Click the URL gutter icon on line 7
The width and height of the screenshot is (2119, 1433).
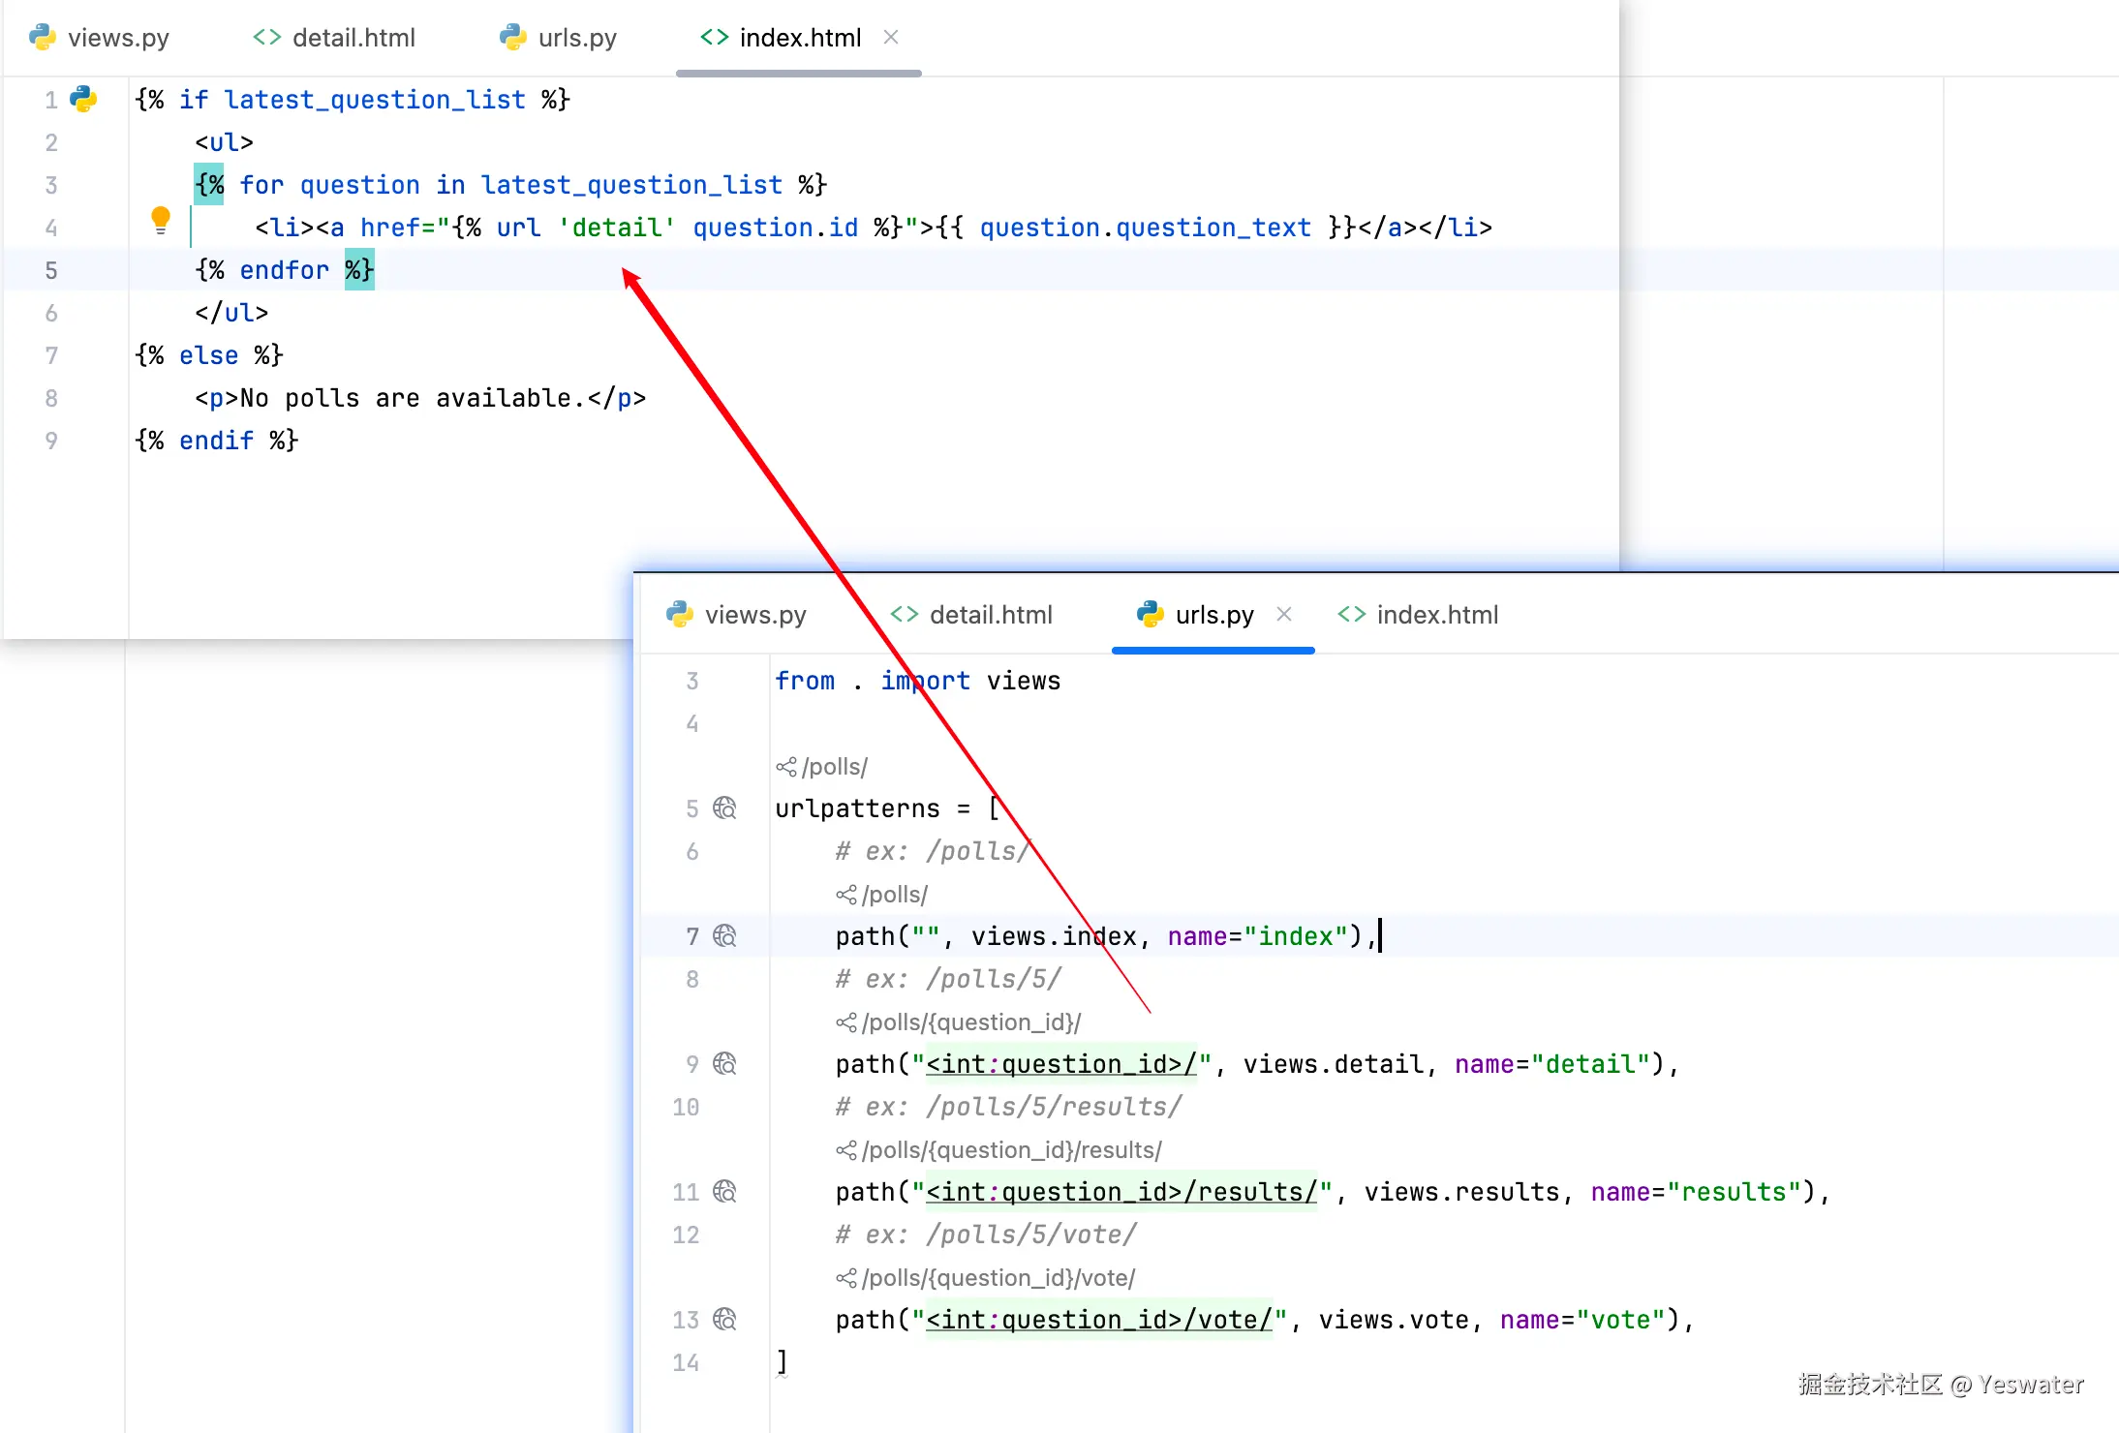coord(724,935)
